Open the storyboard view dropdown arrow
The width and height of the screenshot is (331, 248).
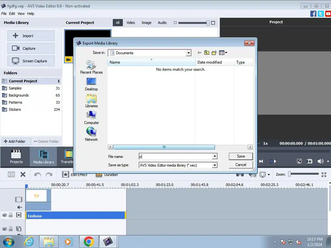[x=269, y=175]
